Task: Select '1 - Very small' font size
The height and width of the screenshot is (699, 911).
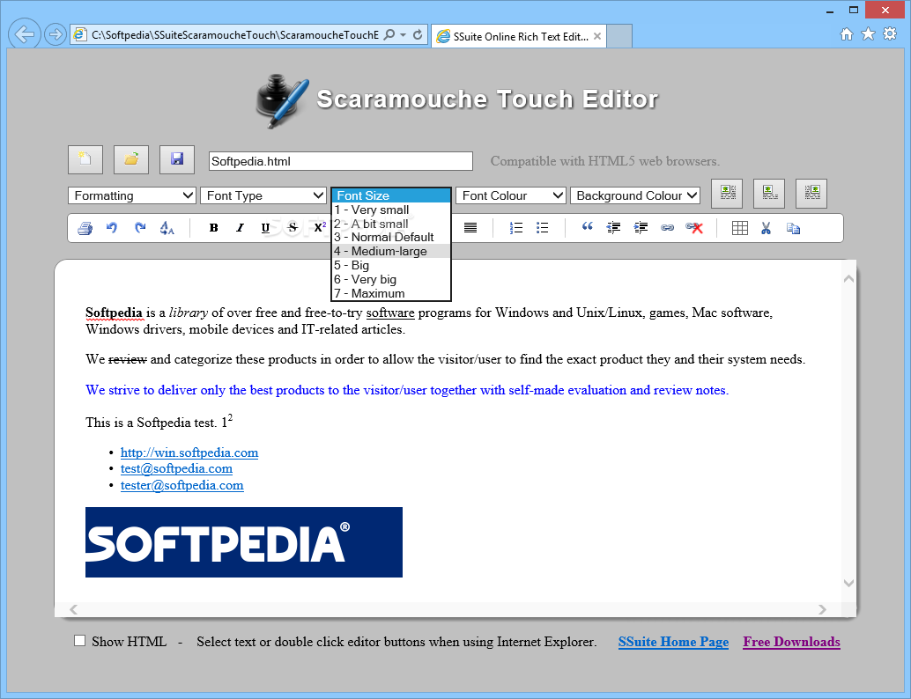Action: click(x=391, y=210)
